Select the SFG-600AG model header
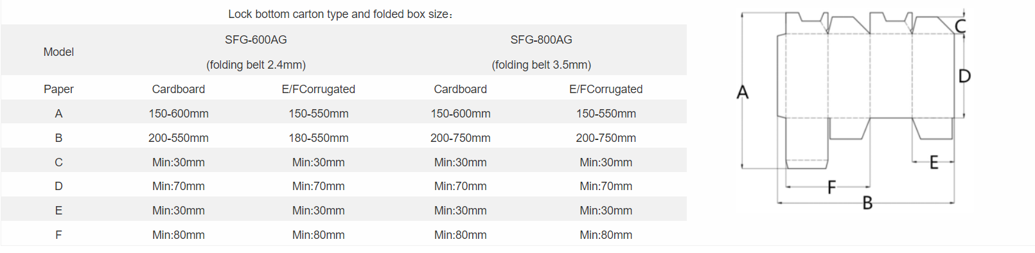 256,40
